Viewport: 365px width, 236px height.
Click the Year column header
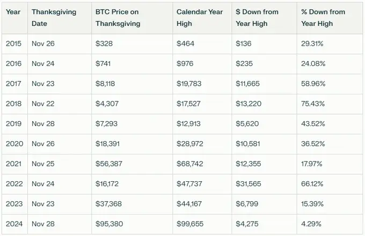tap(13, 12)
